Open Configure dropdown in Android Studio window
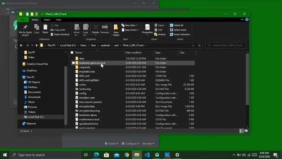This screenshot has height=159, width=282. click(130, 144)
